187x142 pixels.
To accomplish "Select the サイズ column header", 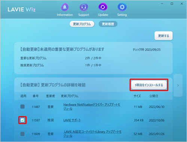I will point(137,96).
